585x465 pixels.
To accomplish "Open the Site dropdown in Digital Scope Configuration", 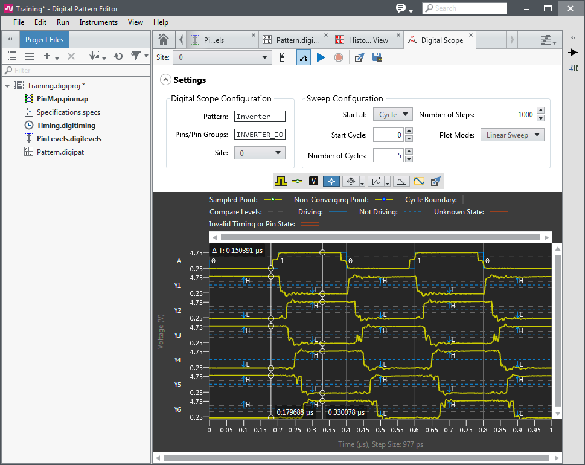I will pos(260,153).
